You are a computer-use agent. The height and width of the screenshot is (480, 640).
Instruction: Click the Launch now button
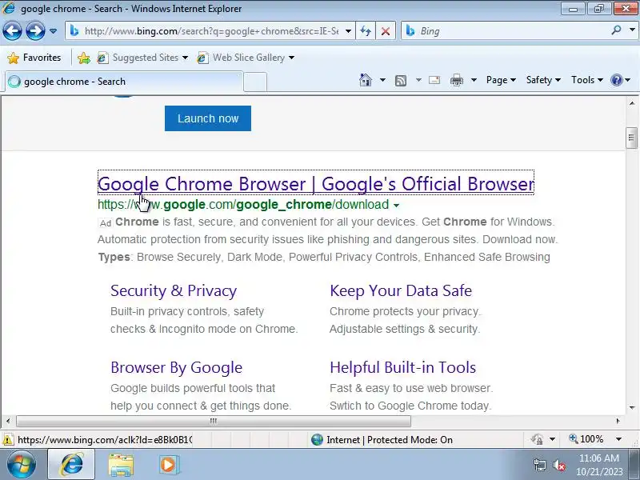click(x=208, y=118)
